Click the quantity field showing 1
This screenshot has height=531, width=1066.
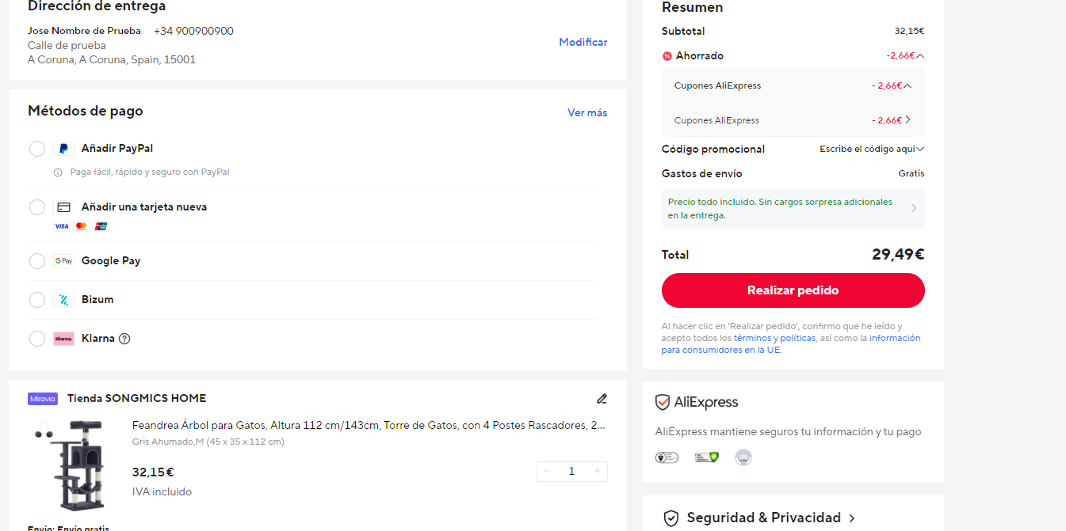click(x=572, y=472)
